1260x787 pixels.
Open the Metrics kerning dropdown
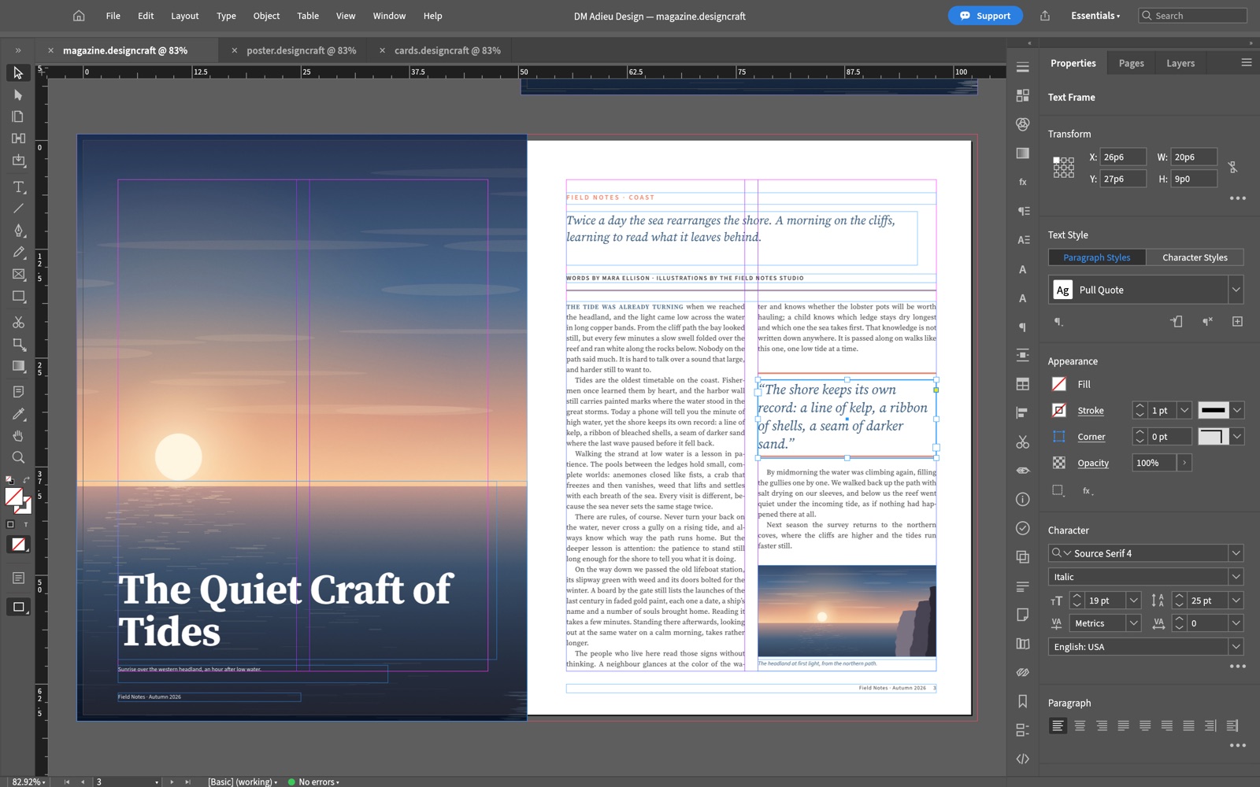click(x=1133, y=623)
